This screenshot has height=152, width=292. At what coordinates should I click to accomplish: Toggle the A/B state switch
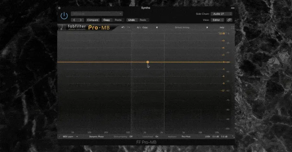pos(139,27)
